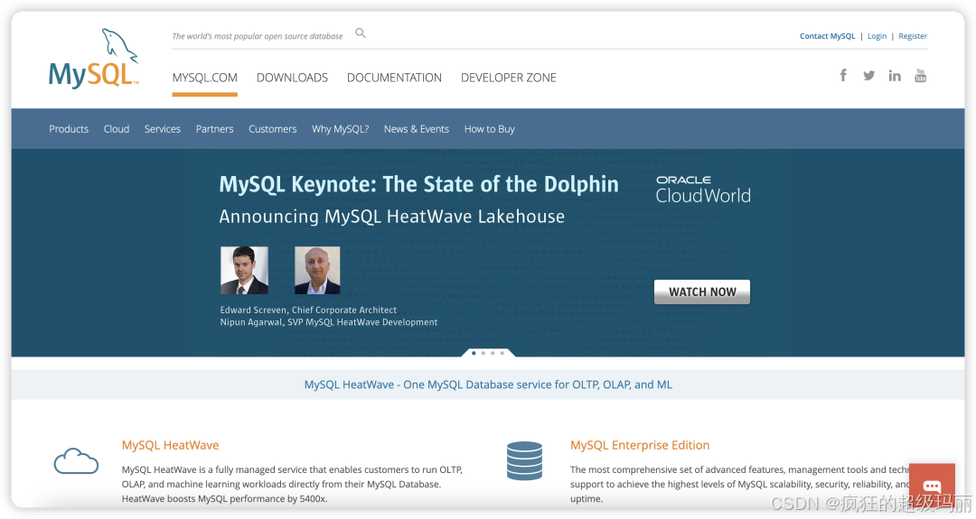Select the third carousel slide dot
Image resolution: width=976 pixels, height=519 pixels.
coord(493,353)
